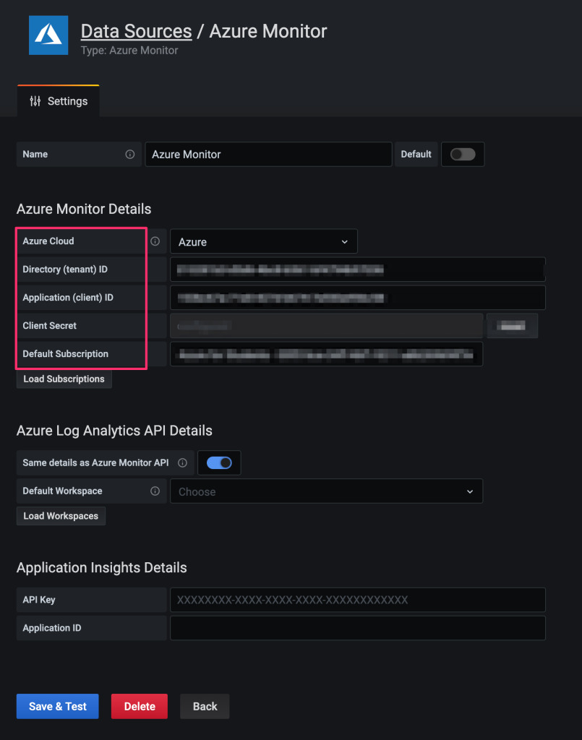Screen dimensions: 582x740
Task: Click the Load Subscriptions button
Action: coord(64,379)
